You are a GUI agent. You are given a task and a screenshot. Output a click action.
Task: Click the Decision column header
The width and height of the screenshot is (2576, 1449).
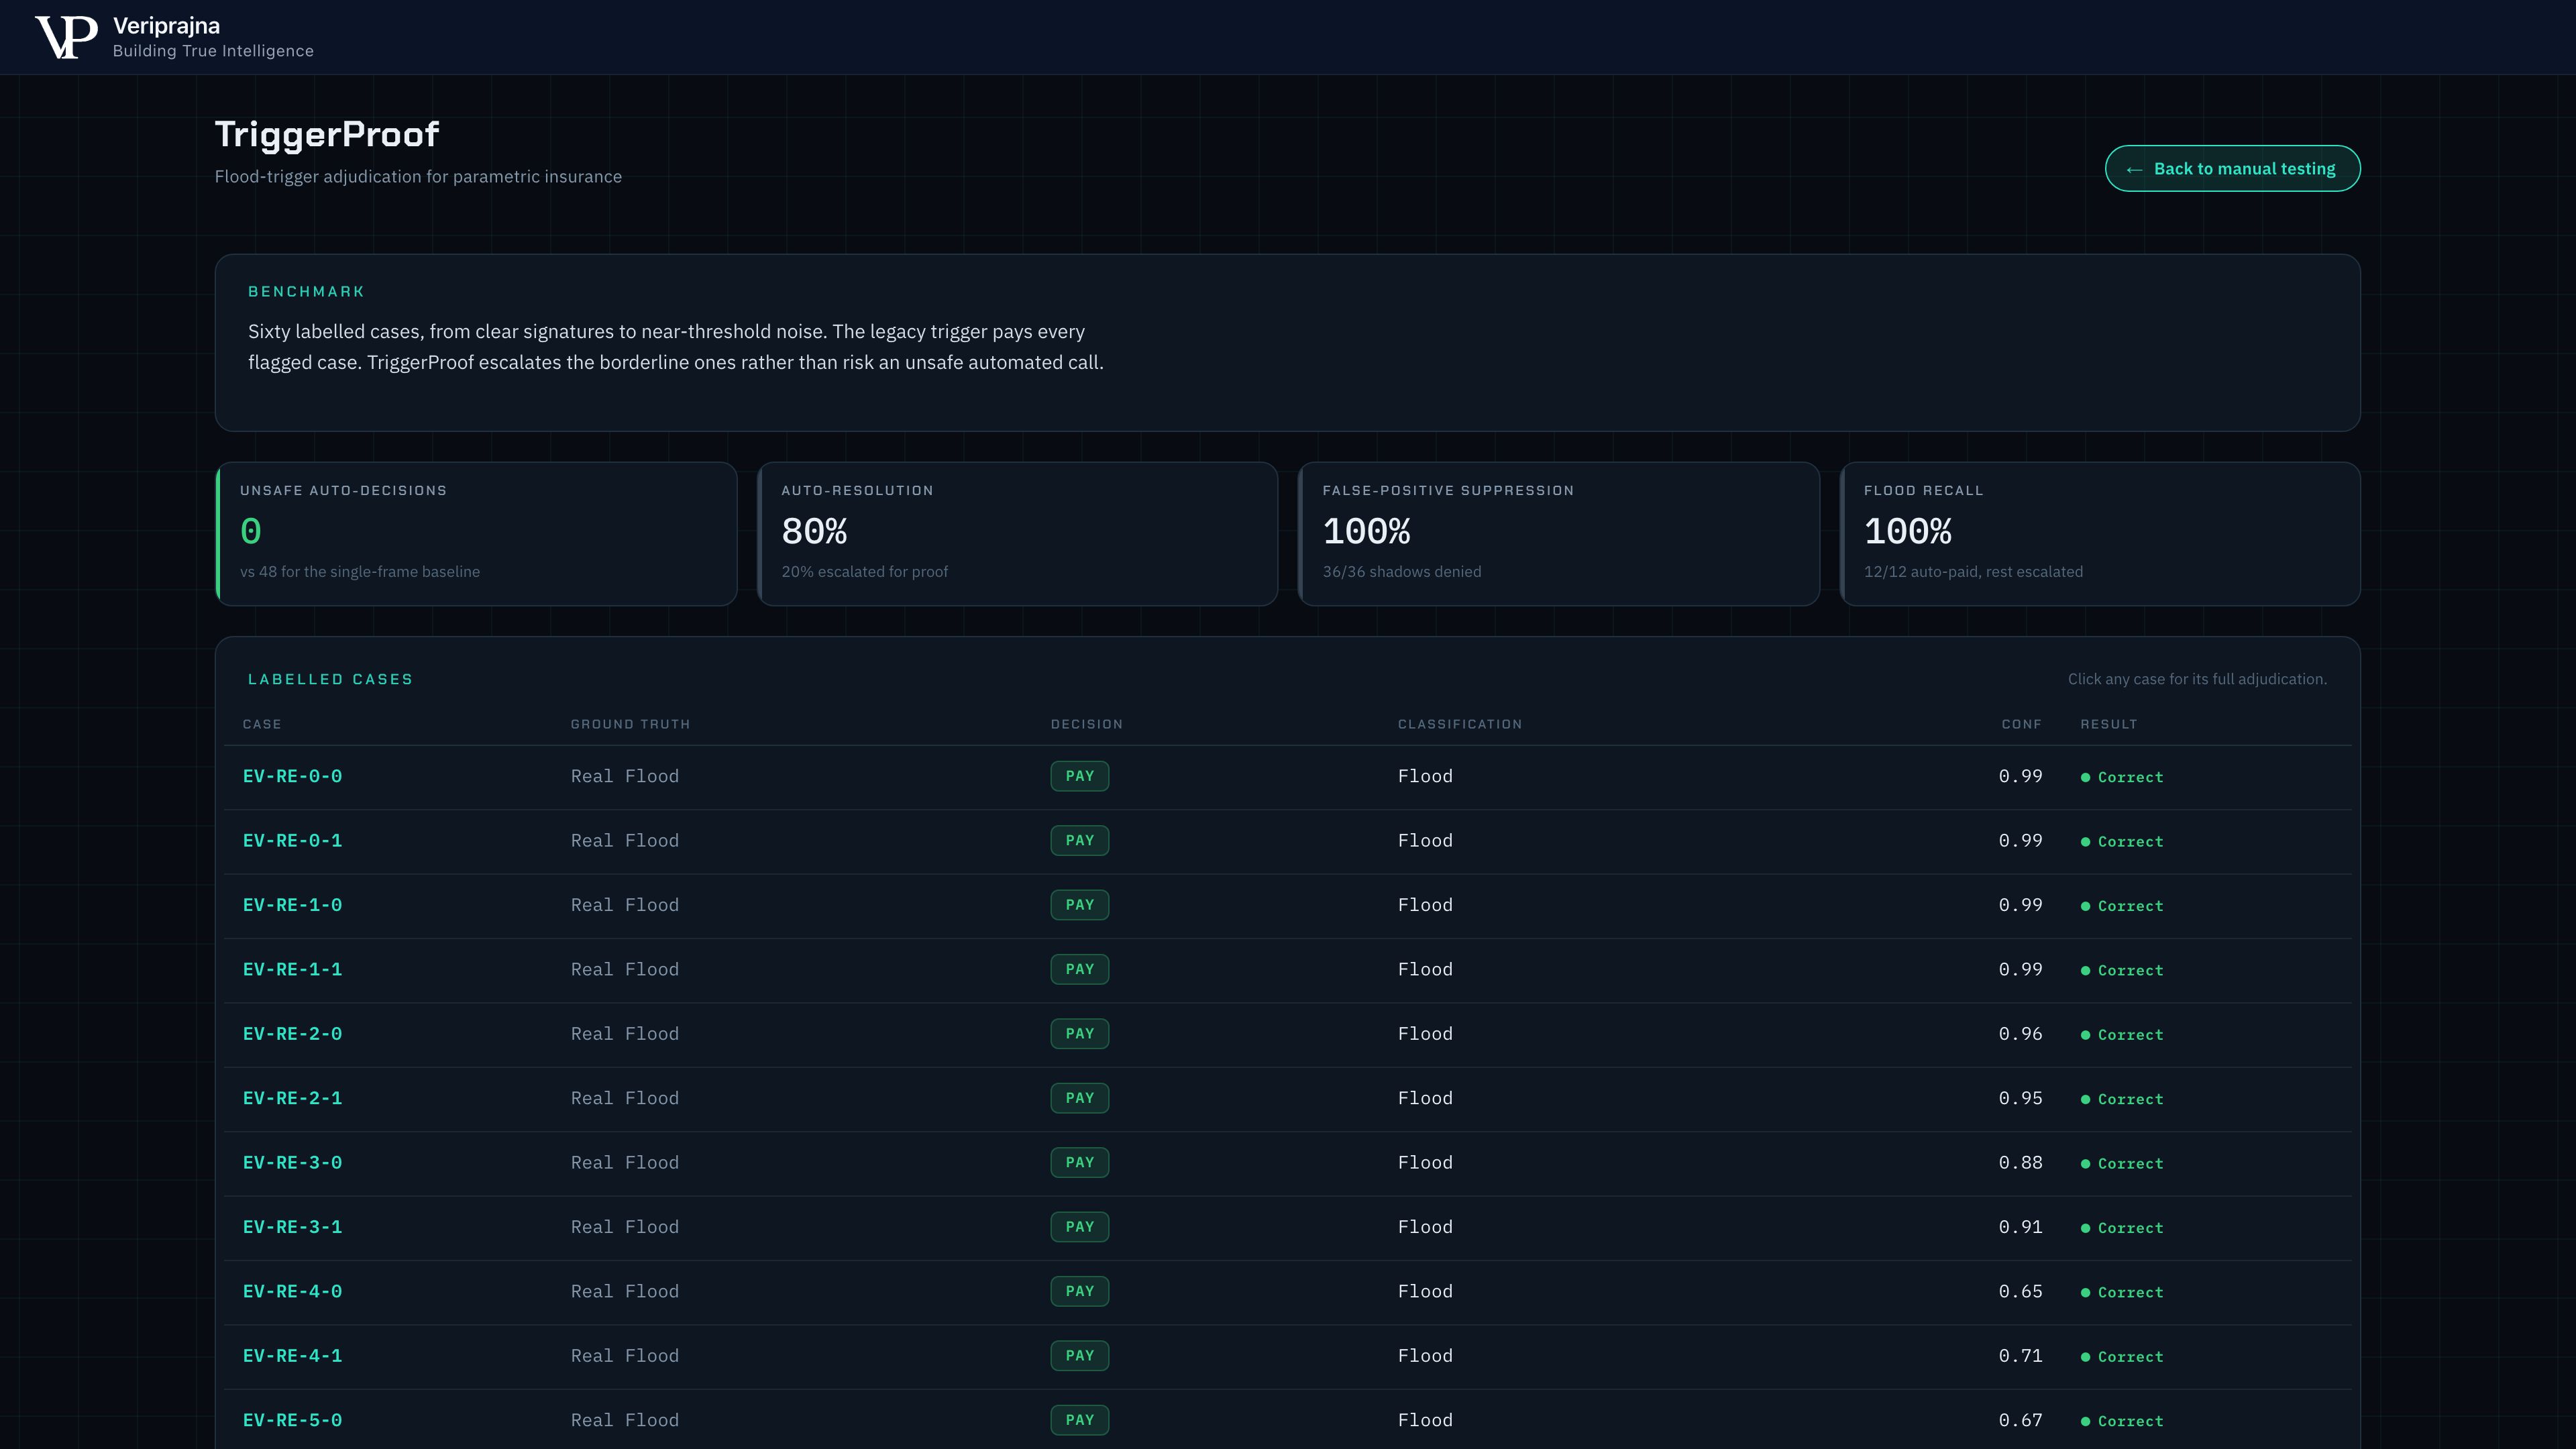[x=1086, y=724]
